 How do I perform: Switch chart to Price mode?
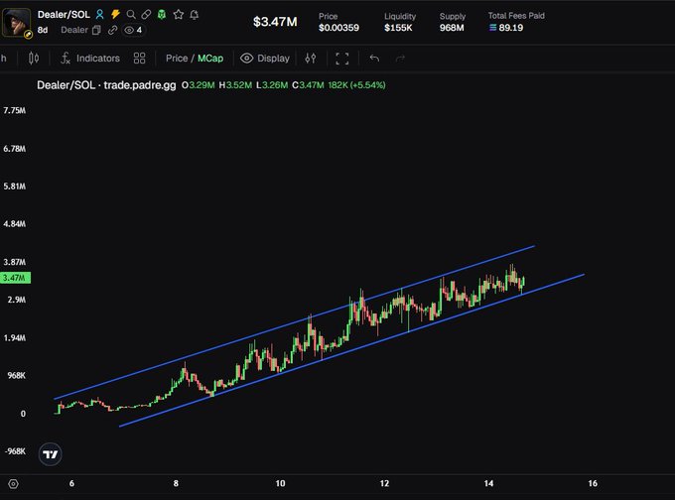click(177, 59)
